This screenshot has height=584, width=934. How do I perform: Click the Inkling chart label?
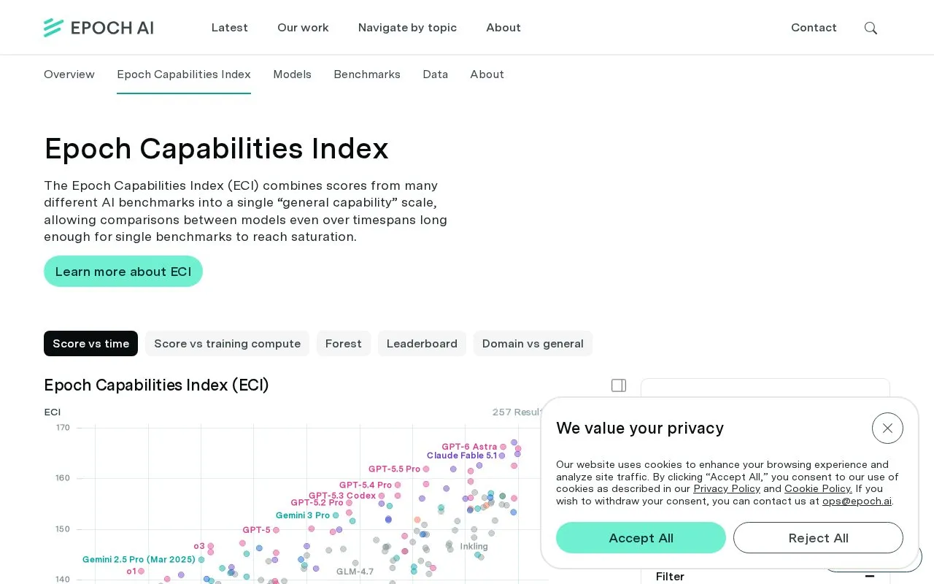pyautogui.click(x=474, y=547)
